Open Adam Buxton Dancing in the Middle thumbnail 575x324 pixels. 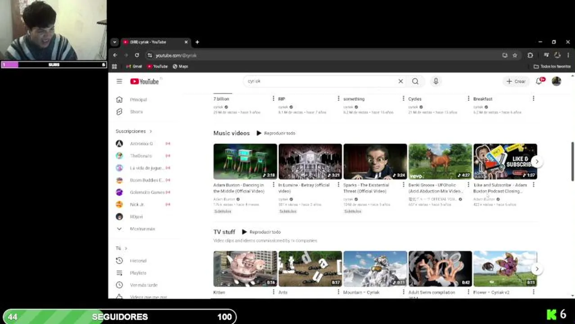coord(245,162)
